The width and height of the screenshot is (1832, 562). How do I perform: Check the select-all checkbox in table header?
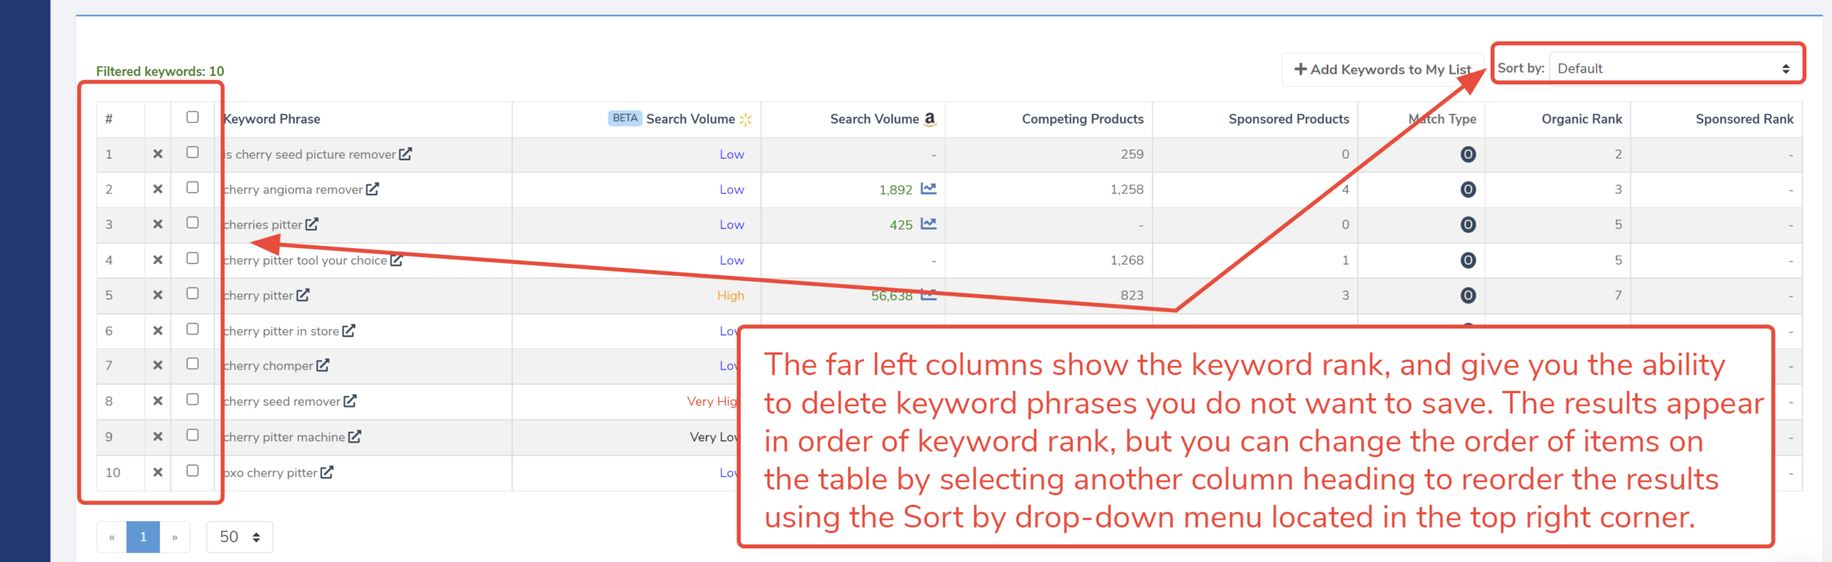[193, 117]
